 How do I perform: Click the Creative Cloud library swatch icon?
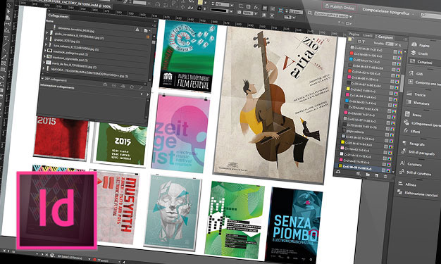pos(338,172)
